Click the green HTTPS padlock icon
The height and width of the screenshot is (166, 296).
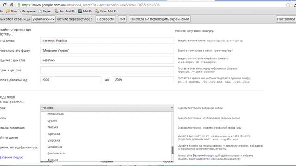coord(19,5)
